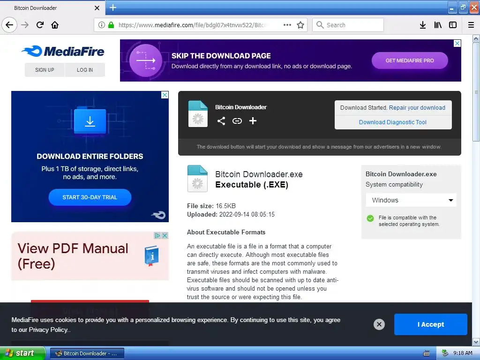Close the Bitcoin Downloader tab
480x360 pixels.
97,8
